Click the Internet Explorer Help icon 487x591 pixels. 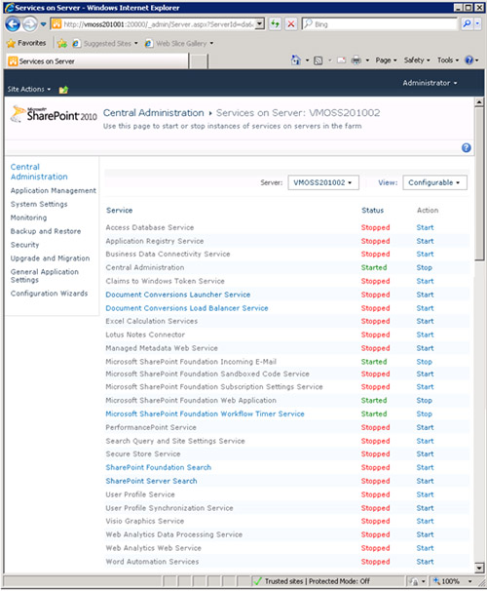click(x=468, y=60)
